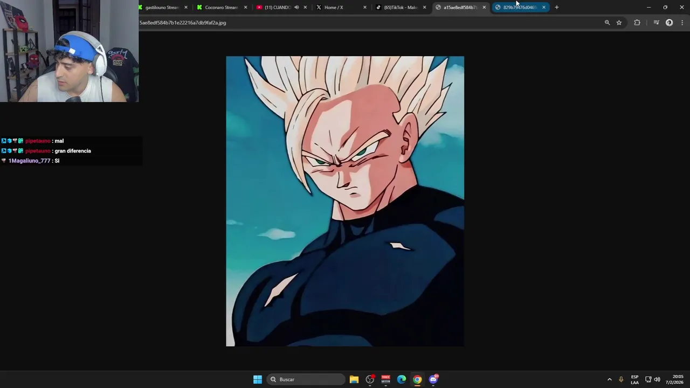The height and width of the screenshot is (388, 690).
Task: Open the YouTube (11) CUANDO tab
Action: tap(278, 8)
